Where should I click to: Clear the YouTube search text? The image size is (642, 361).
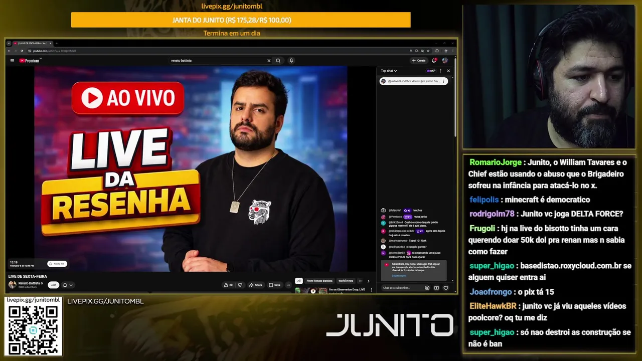coord(269,61)
